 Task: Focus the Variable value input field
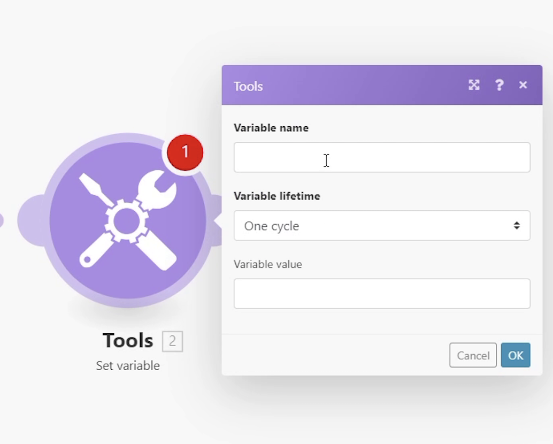381,294
